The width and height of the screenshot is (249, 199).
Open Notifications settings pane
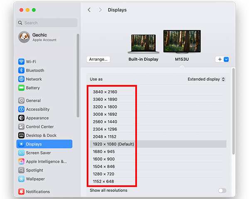pyautogui.click(x=44, y=192)
